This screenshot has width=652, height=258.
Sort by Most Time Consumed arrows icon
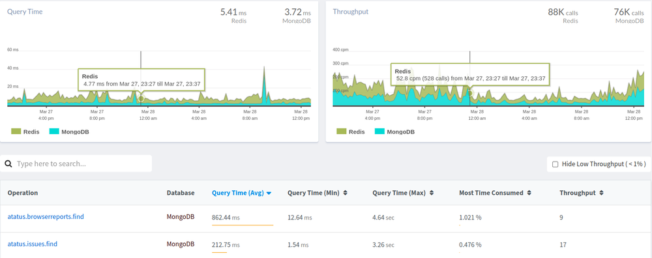pyautogui.click(x=529, y=193)
